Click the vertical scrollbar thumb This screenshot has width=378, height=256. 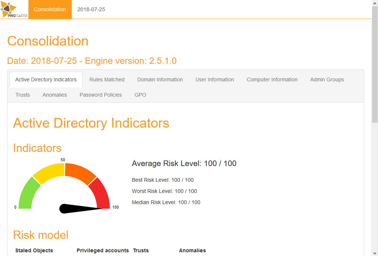(375, 65)
